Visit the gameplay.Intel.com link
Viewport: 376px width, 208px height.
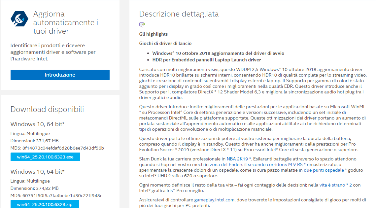[x=214, y=200]
